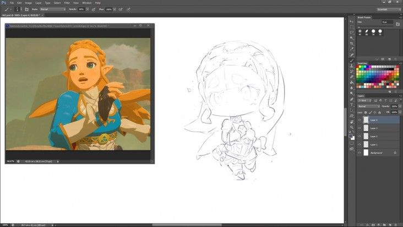Select the Dodge tool
403x227 pixels.
351,93
